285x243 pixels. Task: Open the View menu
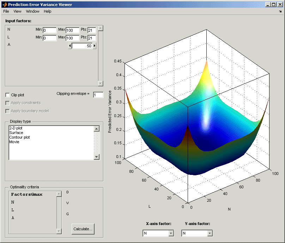pos(17,11)
